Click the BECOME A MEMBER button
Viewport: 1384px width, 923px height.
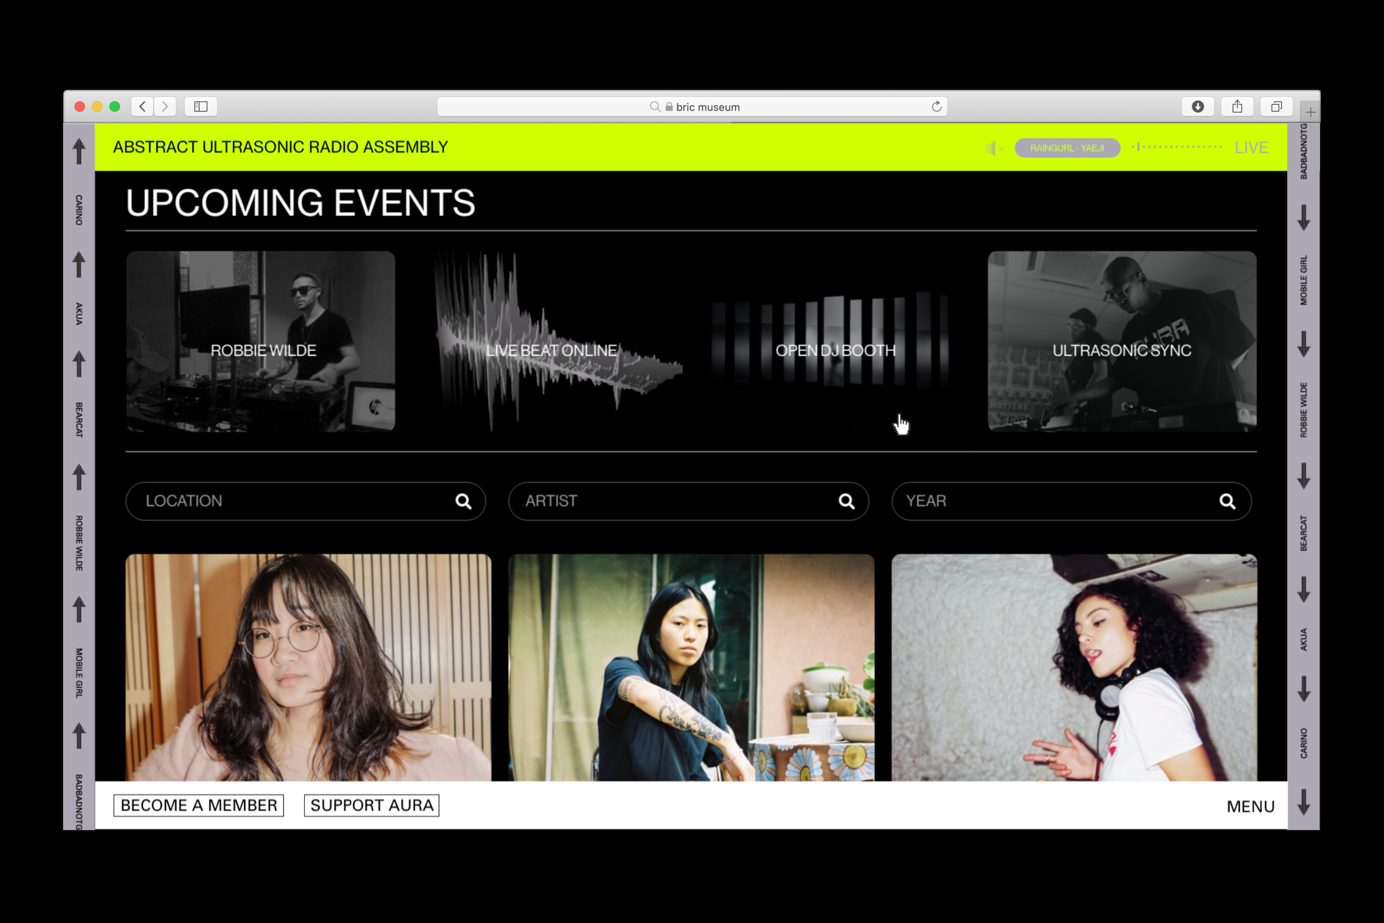pyautogui.click(x=198, y=805)
